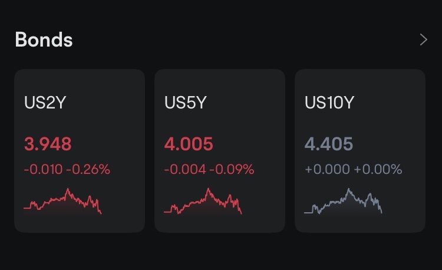Screen dimensions: 442x270
Task: Click the US10Y change +0.000 +0.00%
Action: pos(354,169)
